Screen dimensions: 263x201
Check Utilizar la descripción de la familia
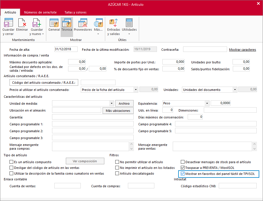coord(11,173)
